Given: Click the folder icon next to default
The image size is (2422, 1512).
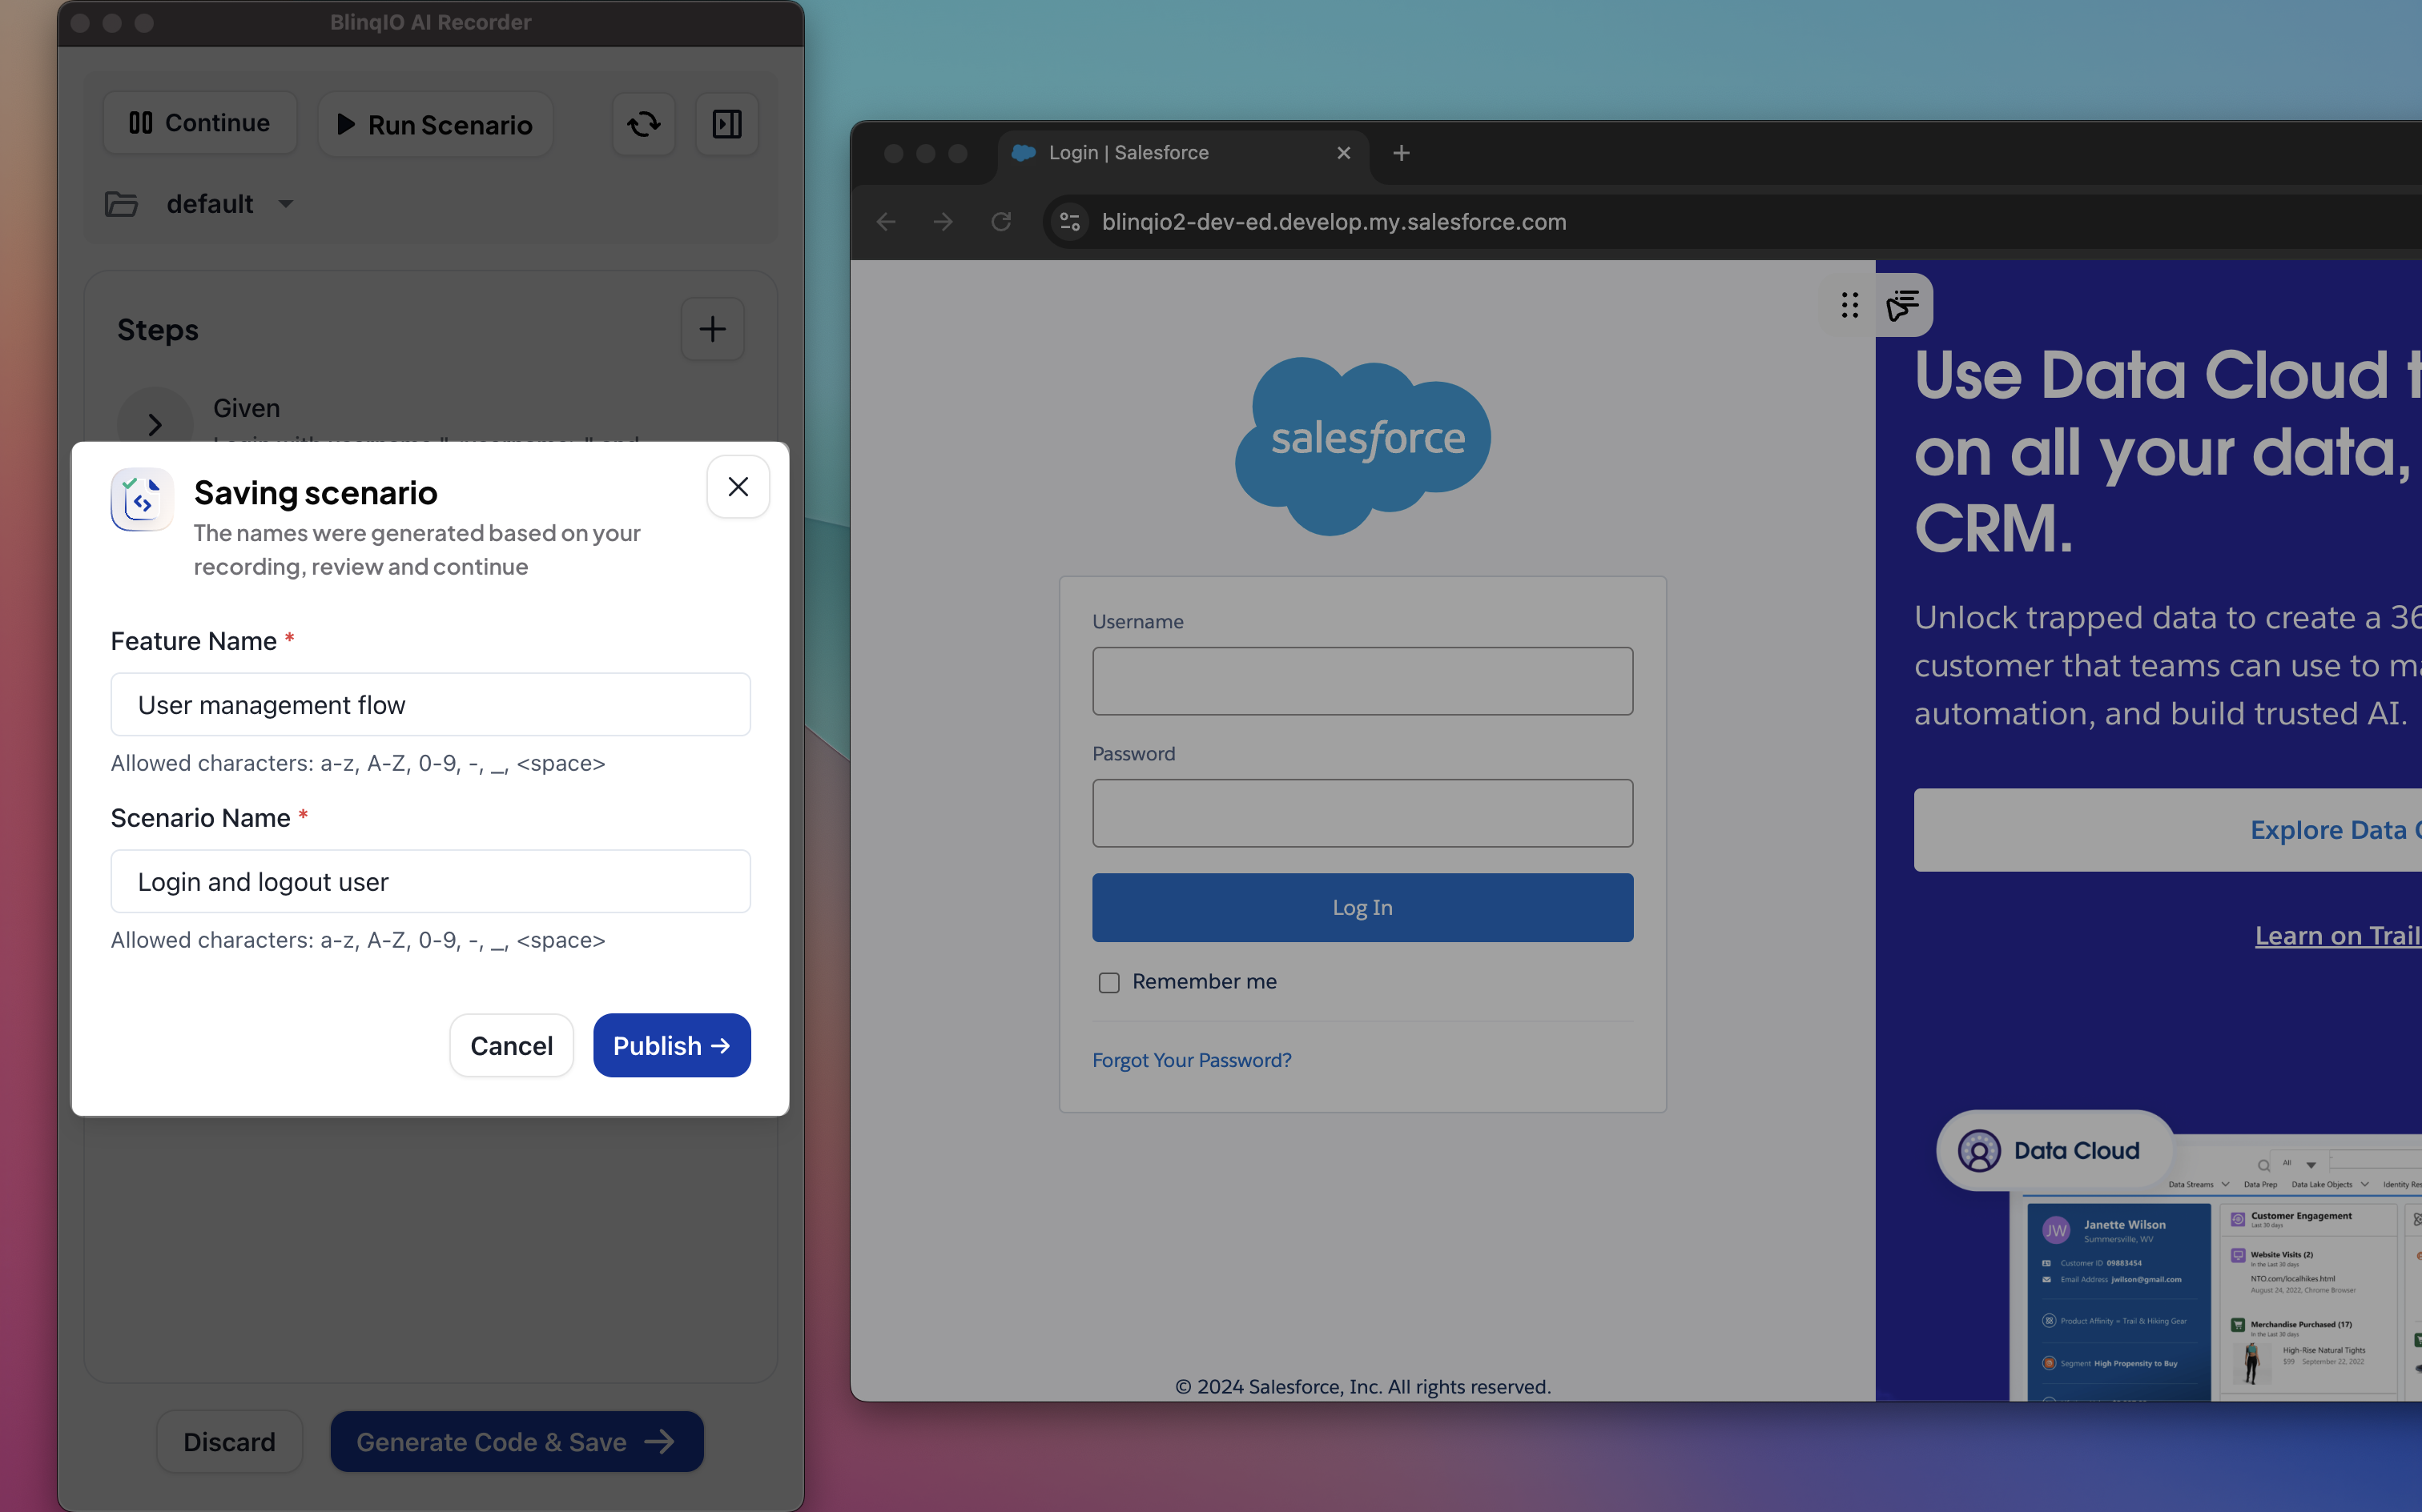Looking at the screenshot, I should (x=122, y=204).
